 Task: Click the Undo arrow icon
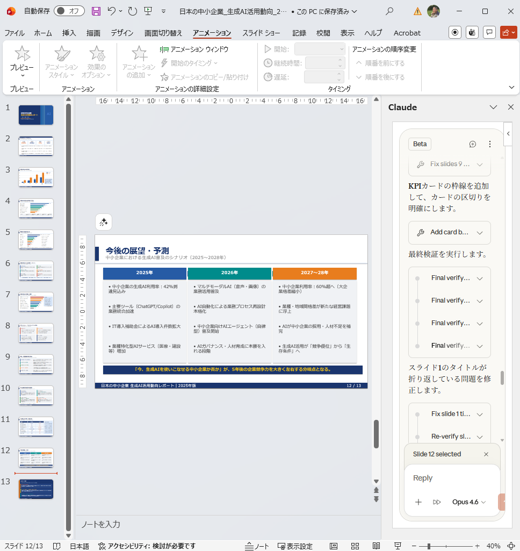point(111,11)
